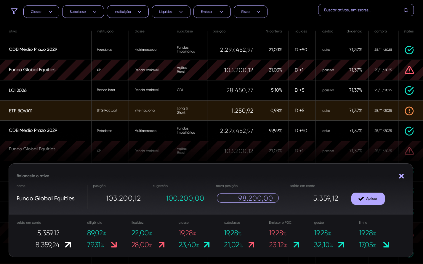Screen dimensions: 423x264
Task: Click red warning triangle for Fundo Global Equities XP row
Action: [x=409, y=70]
